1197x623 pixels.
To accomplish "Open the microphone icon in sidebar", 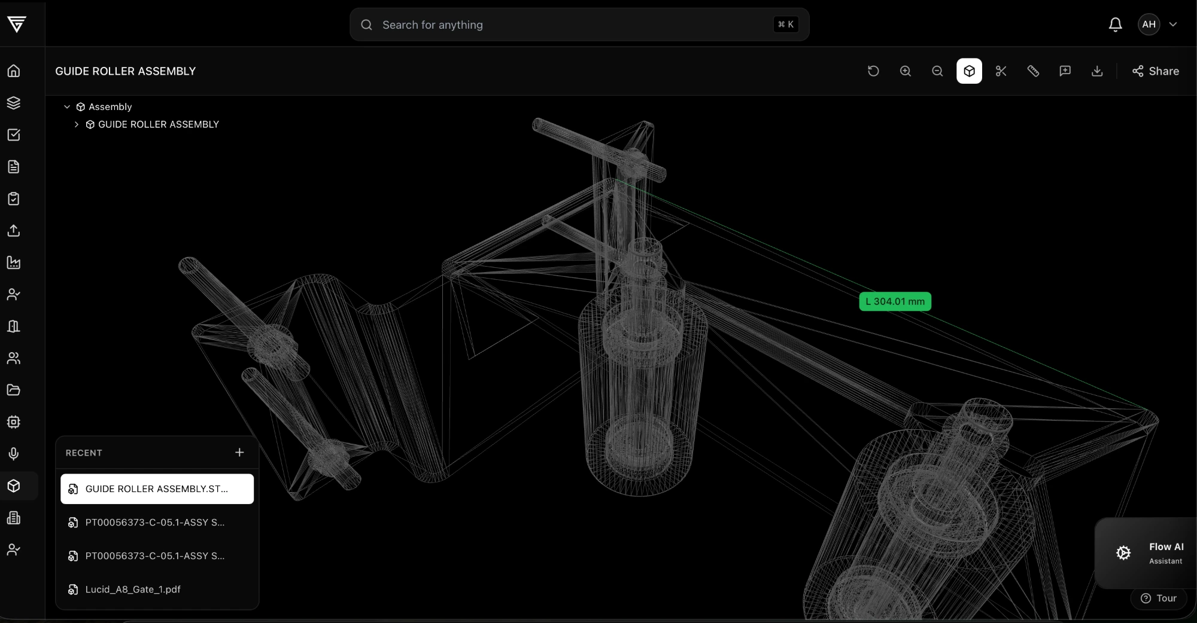I will pyautogui.click(x=14, y=454).
